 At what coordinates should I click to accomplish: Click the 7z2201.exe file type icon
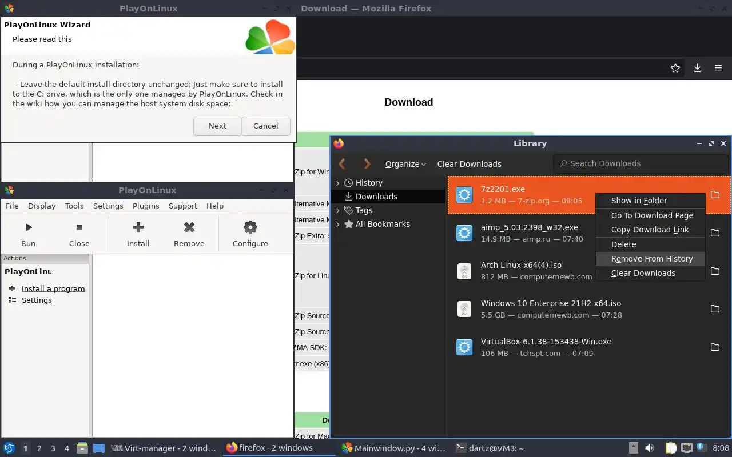pos(464,195)
